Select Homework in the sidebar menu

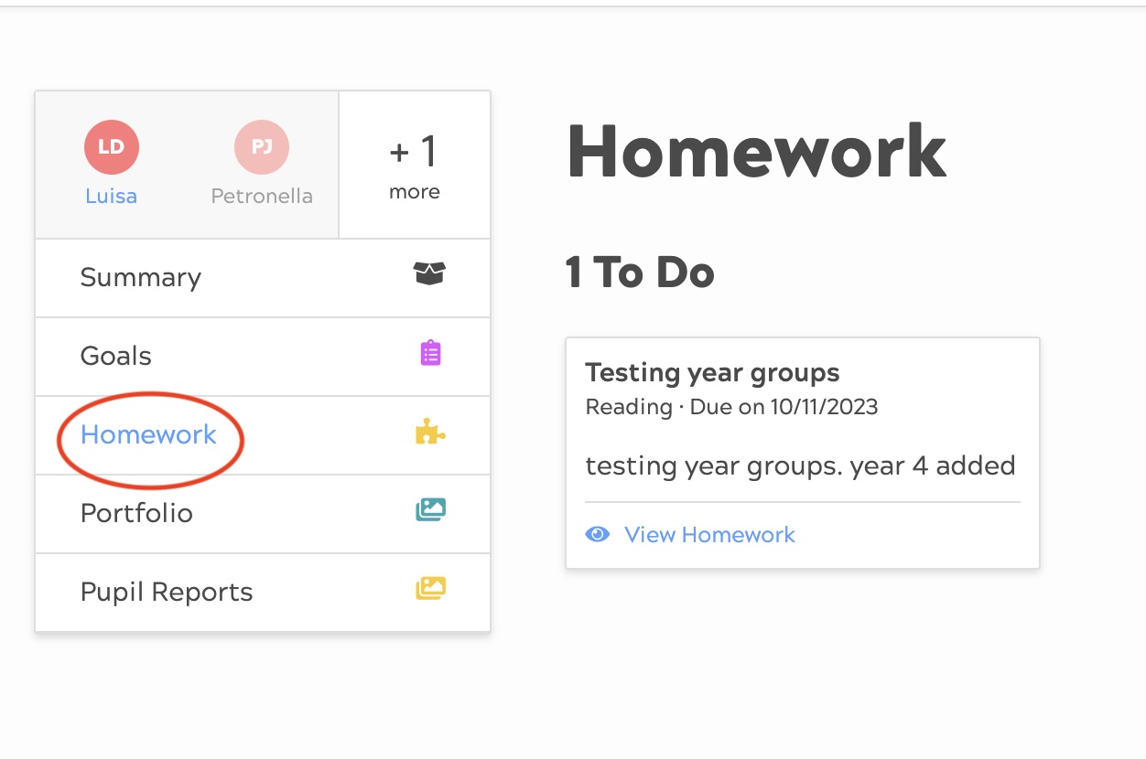(148, 435)
